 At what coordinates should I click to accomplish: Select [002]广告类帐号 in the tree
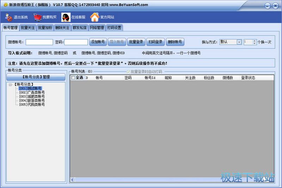[x=32, y=92]
